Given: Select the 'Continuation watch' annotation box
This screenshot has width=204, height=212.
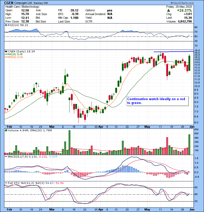Looking at the screenshot, I should pos(158,101).
